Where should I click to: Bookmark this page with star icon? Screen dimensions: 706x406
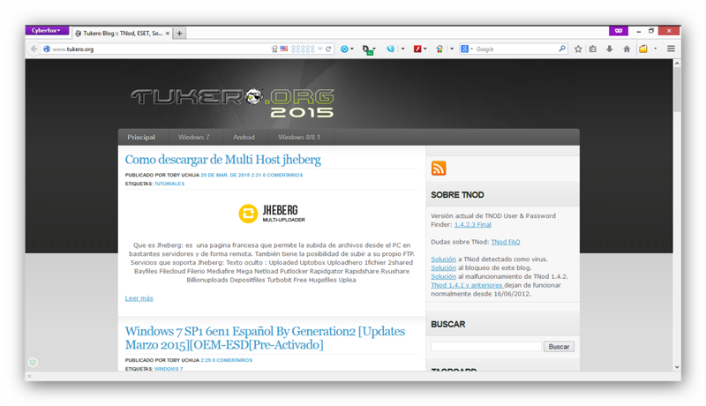click(x=578, y=49)
